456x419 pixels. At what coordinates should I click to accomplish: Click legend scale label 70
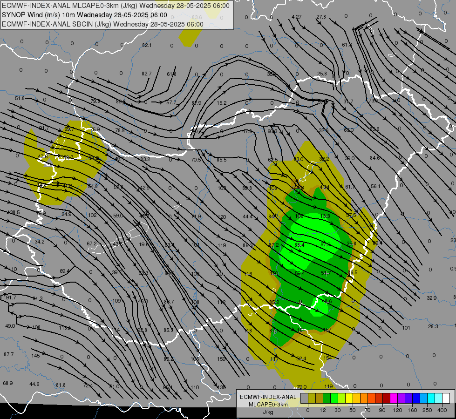tap(368, 410)
